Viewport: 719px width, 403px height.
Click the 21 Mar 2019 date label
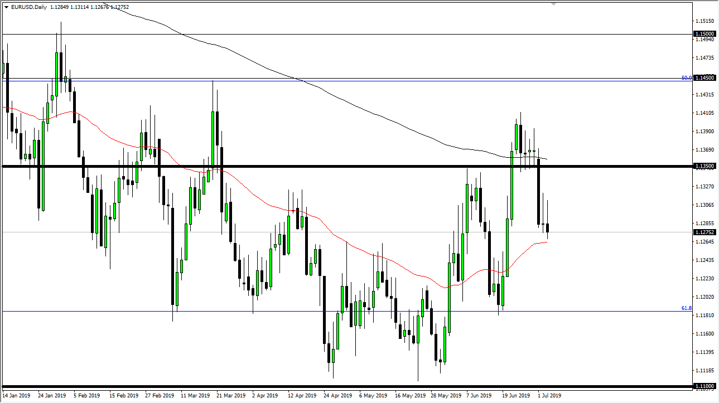tap(231, 396)
